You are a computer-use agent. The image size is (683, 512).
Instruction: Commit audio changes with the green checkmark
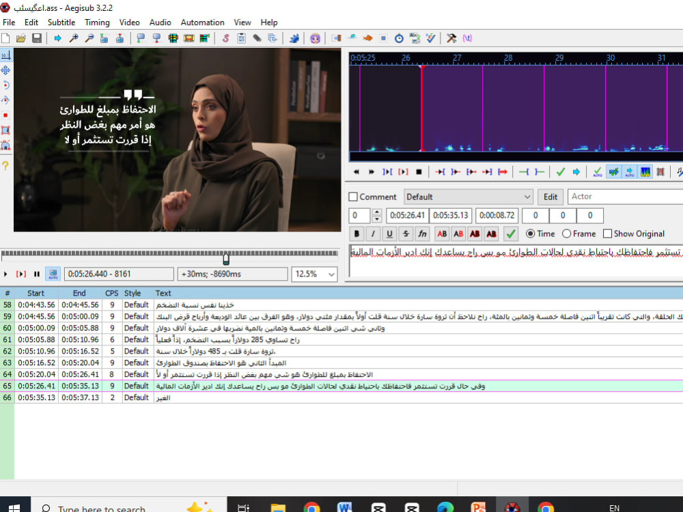(561, 172)
